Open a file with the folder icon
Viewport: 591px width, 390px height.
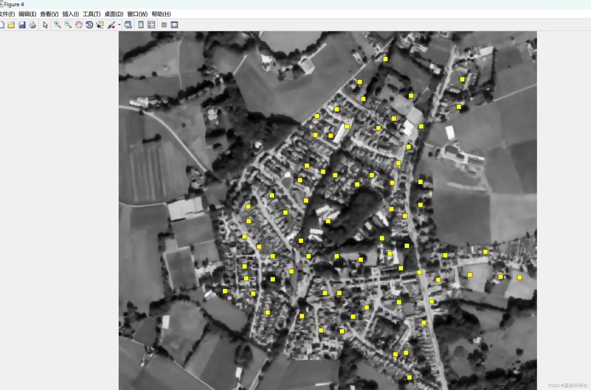click(x=11, y=25)
